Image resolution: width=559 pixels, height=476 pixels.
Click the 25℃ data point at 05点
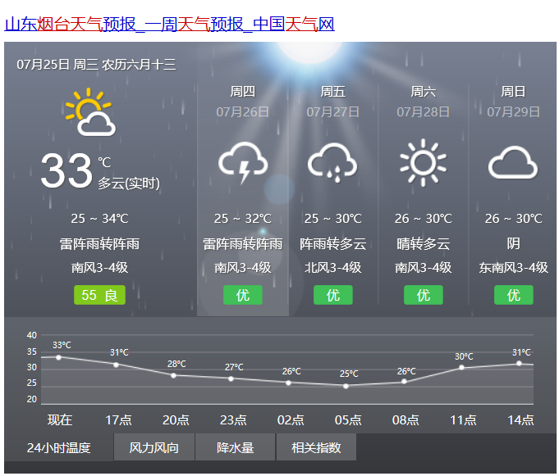click(346, 386)
